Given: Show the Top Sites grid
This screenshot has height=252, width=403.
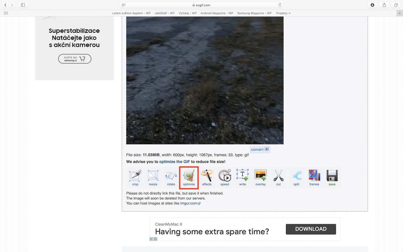Looking at the screenshot, I should pyautogui.click(x=6, y=13).
